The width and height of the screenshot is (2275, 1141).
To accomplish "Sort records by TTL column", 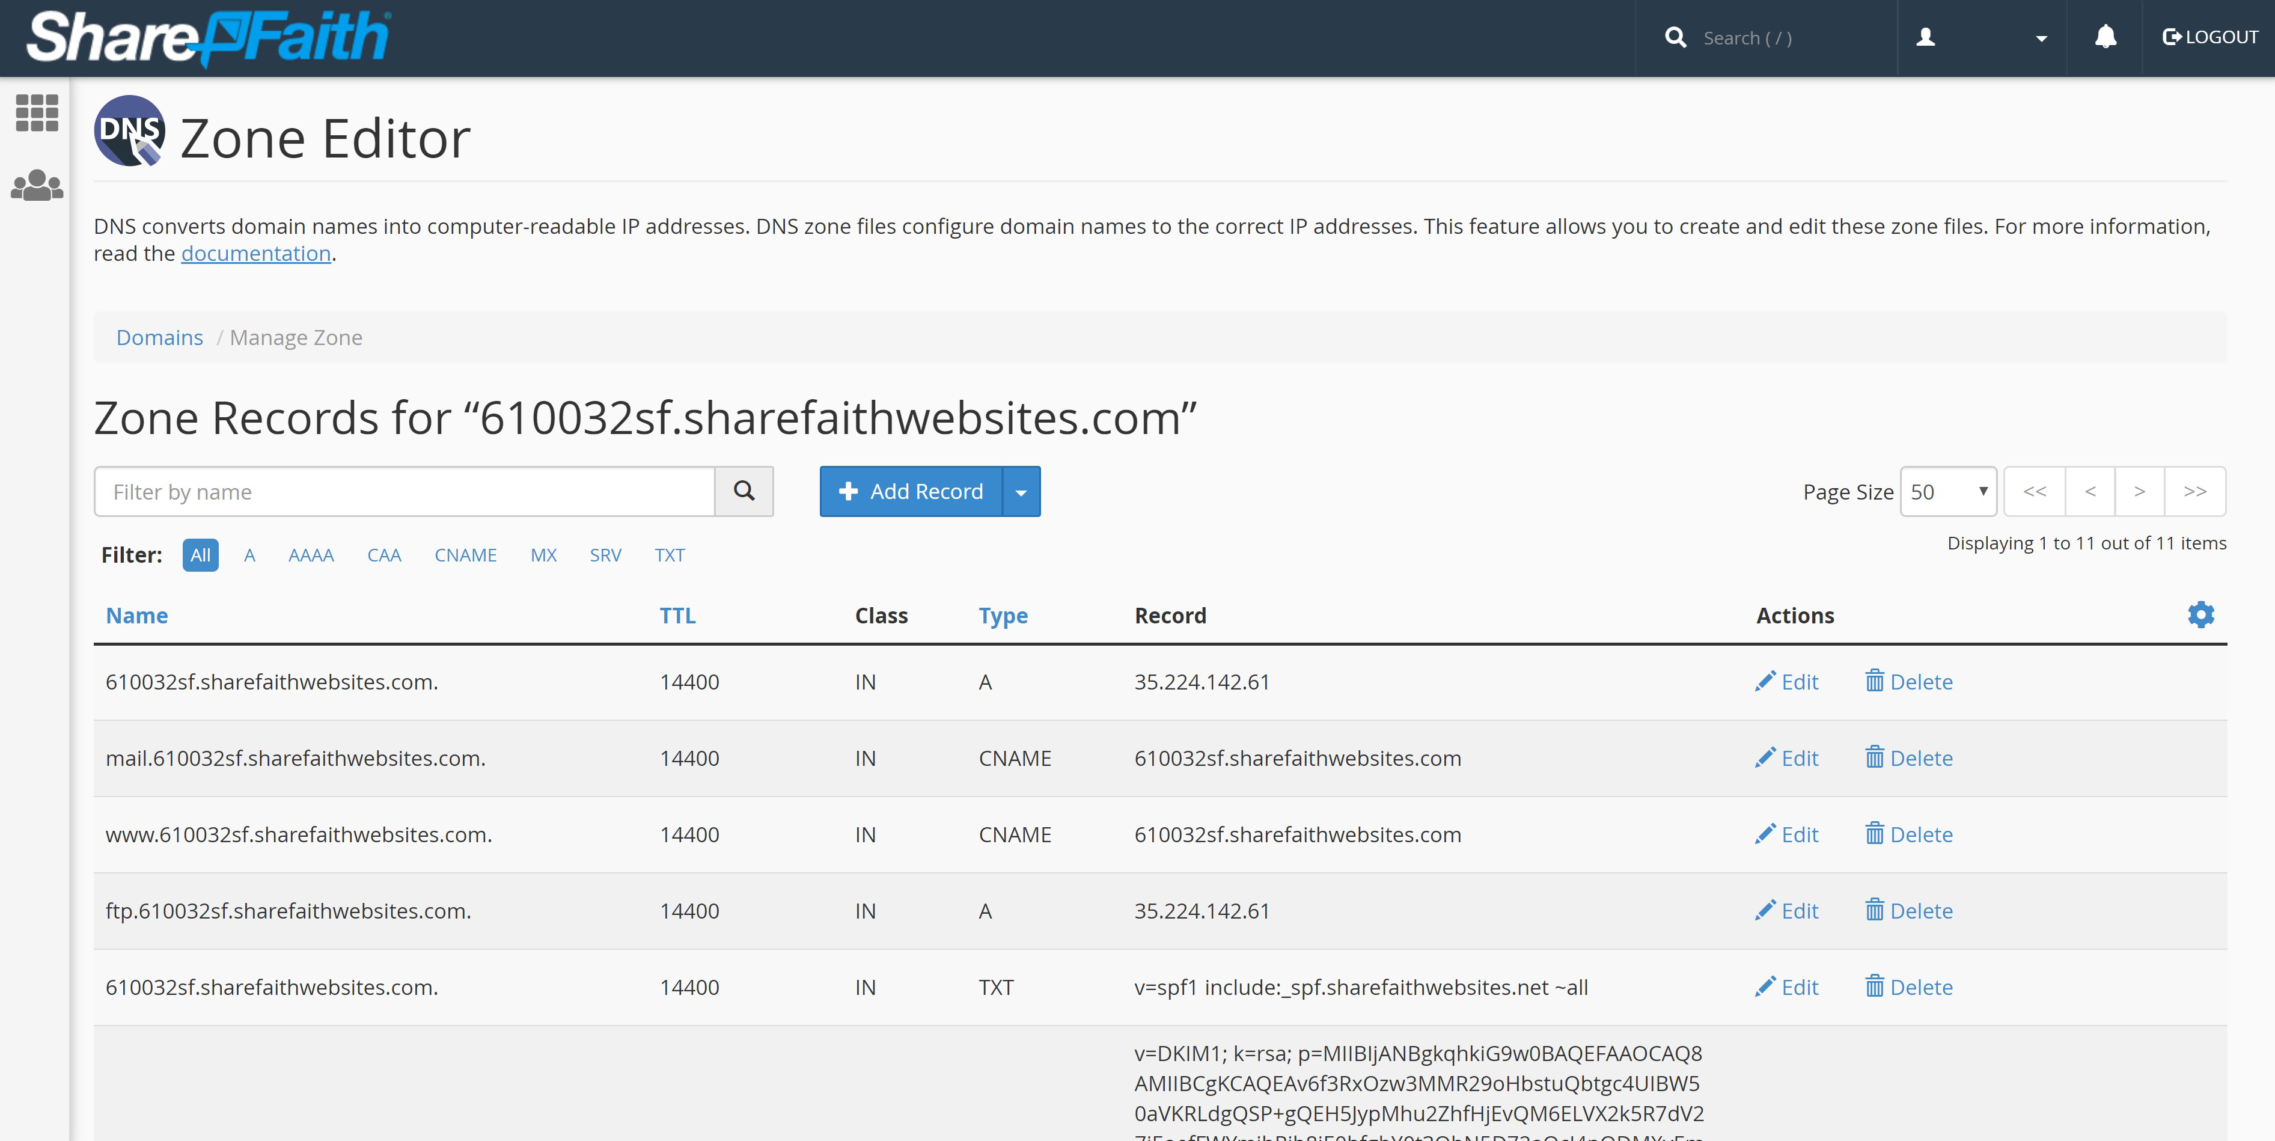I will pyautogui.click(x=677, y=616).
